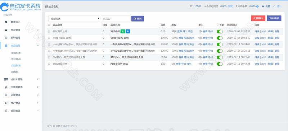This screenshot has width=288, height=131.
Task: Click the 创建时间 column header
Action: point(232,25)
